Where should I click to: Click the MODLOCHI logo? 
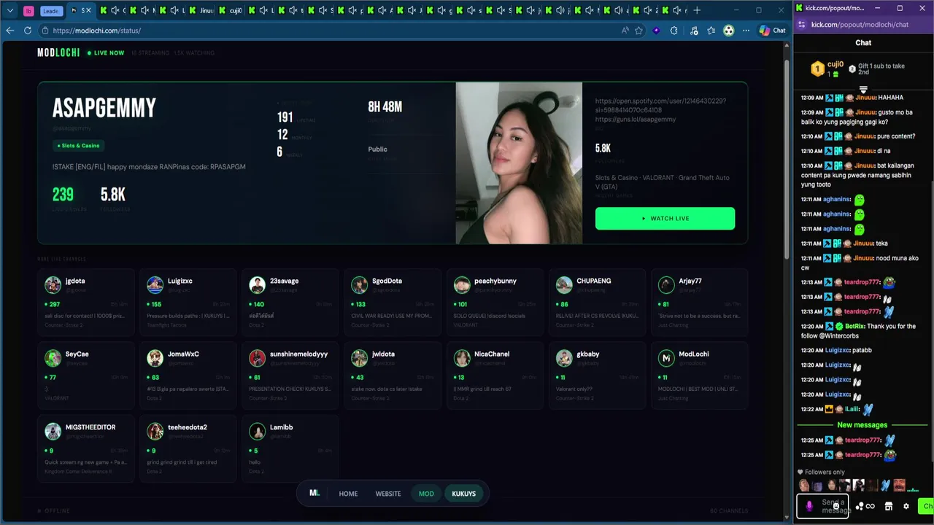[x=58, y=52]
